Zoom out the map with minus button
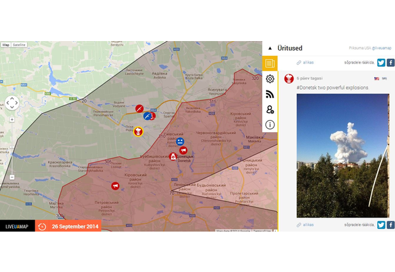 [x=12, y=177]
